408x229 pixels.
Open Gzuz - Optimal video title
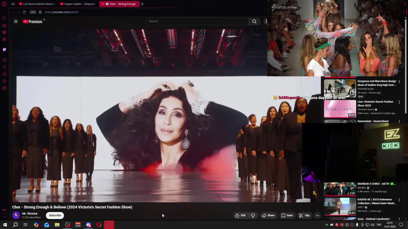point(374,219)
